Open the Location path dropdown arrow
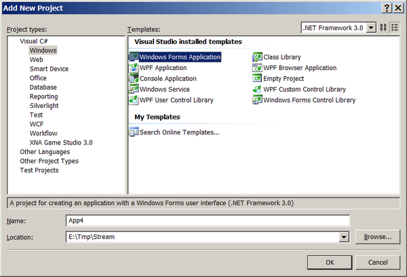The height and width of the screenshot is (277, 407). pos(344,237)
